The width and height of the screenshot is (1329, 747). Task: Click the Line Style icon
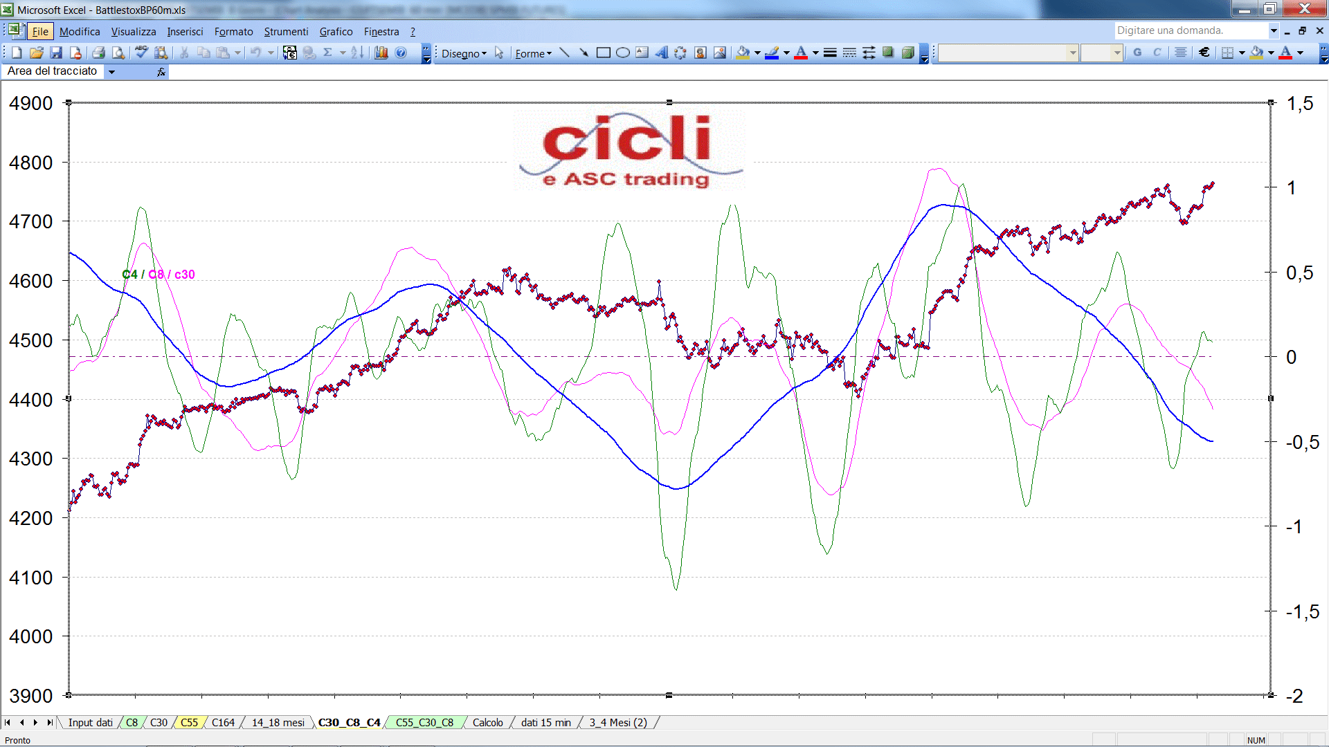(x=830, y=53)
